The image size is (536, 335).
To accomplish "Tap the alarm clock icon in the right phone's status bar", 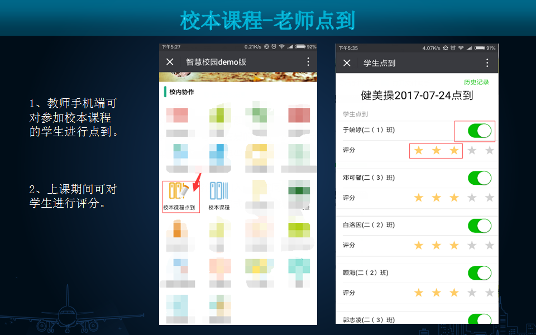I will (453, 48).
